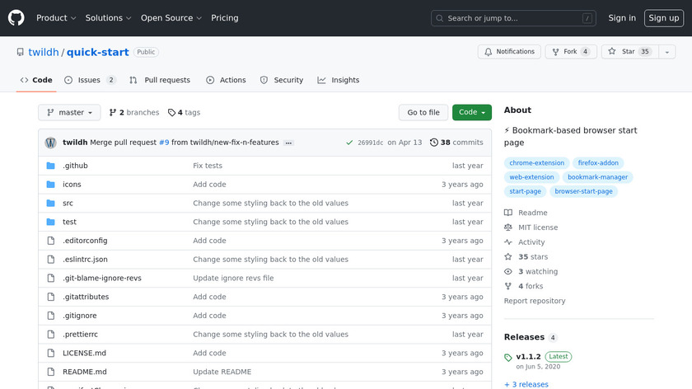The width and height of the screenshot is (692, 389).
Task: Open the MIT license link
Action: click(538, 227)
